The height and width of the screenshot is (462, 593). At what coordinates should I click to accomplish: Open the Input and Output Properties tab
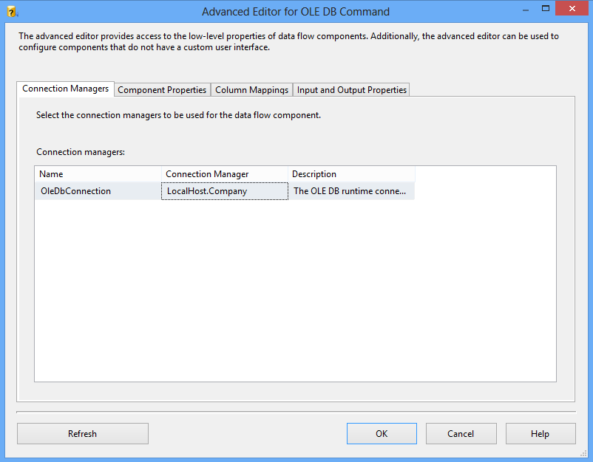(351, 90)
